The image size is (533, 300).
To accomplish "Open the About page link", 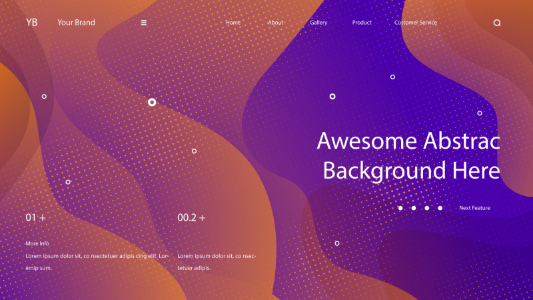I will (276, 23).
